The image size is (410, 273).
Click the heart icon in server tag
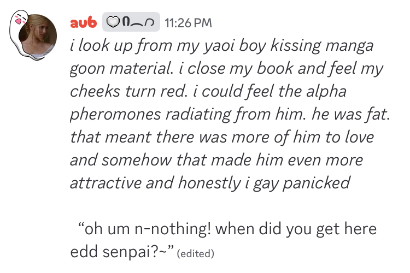(113, 22)
